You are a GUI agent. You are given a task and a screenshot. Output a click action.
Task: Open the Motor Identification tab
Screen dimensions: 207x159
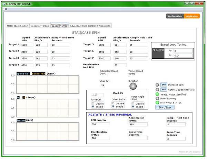click(x=18, y=26)
